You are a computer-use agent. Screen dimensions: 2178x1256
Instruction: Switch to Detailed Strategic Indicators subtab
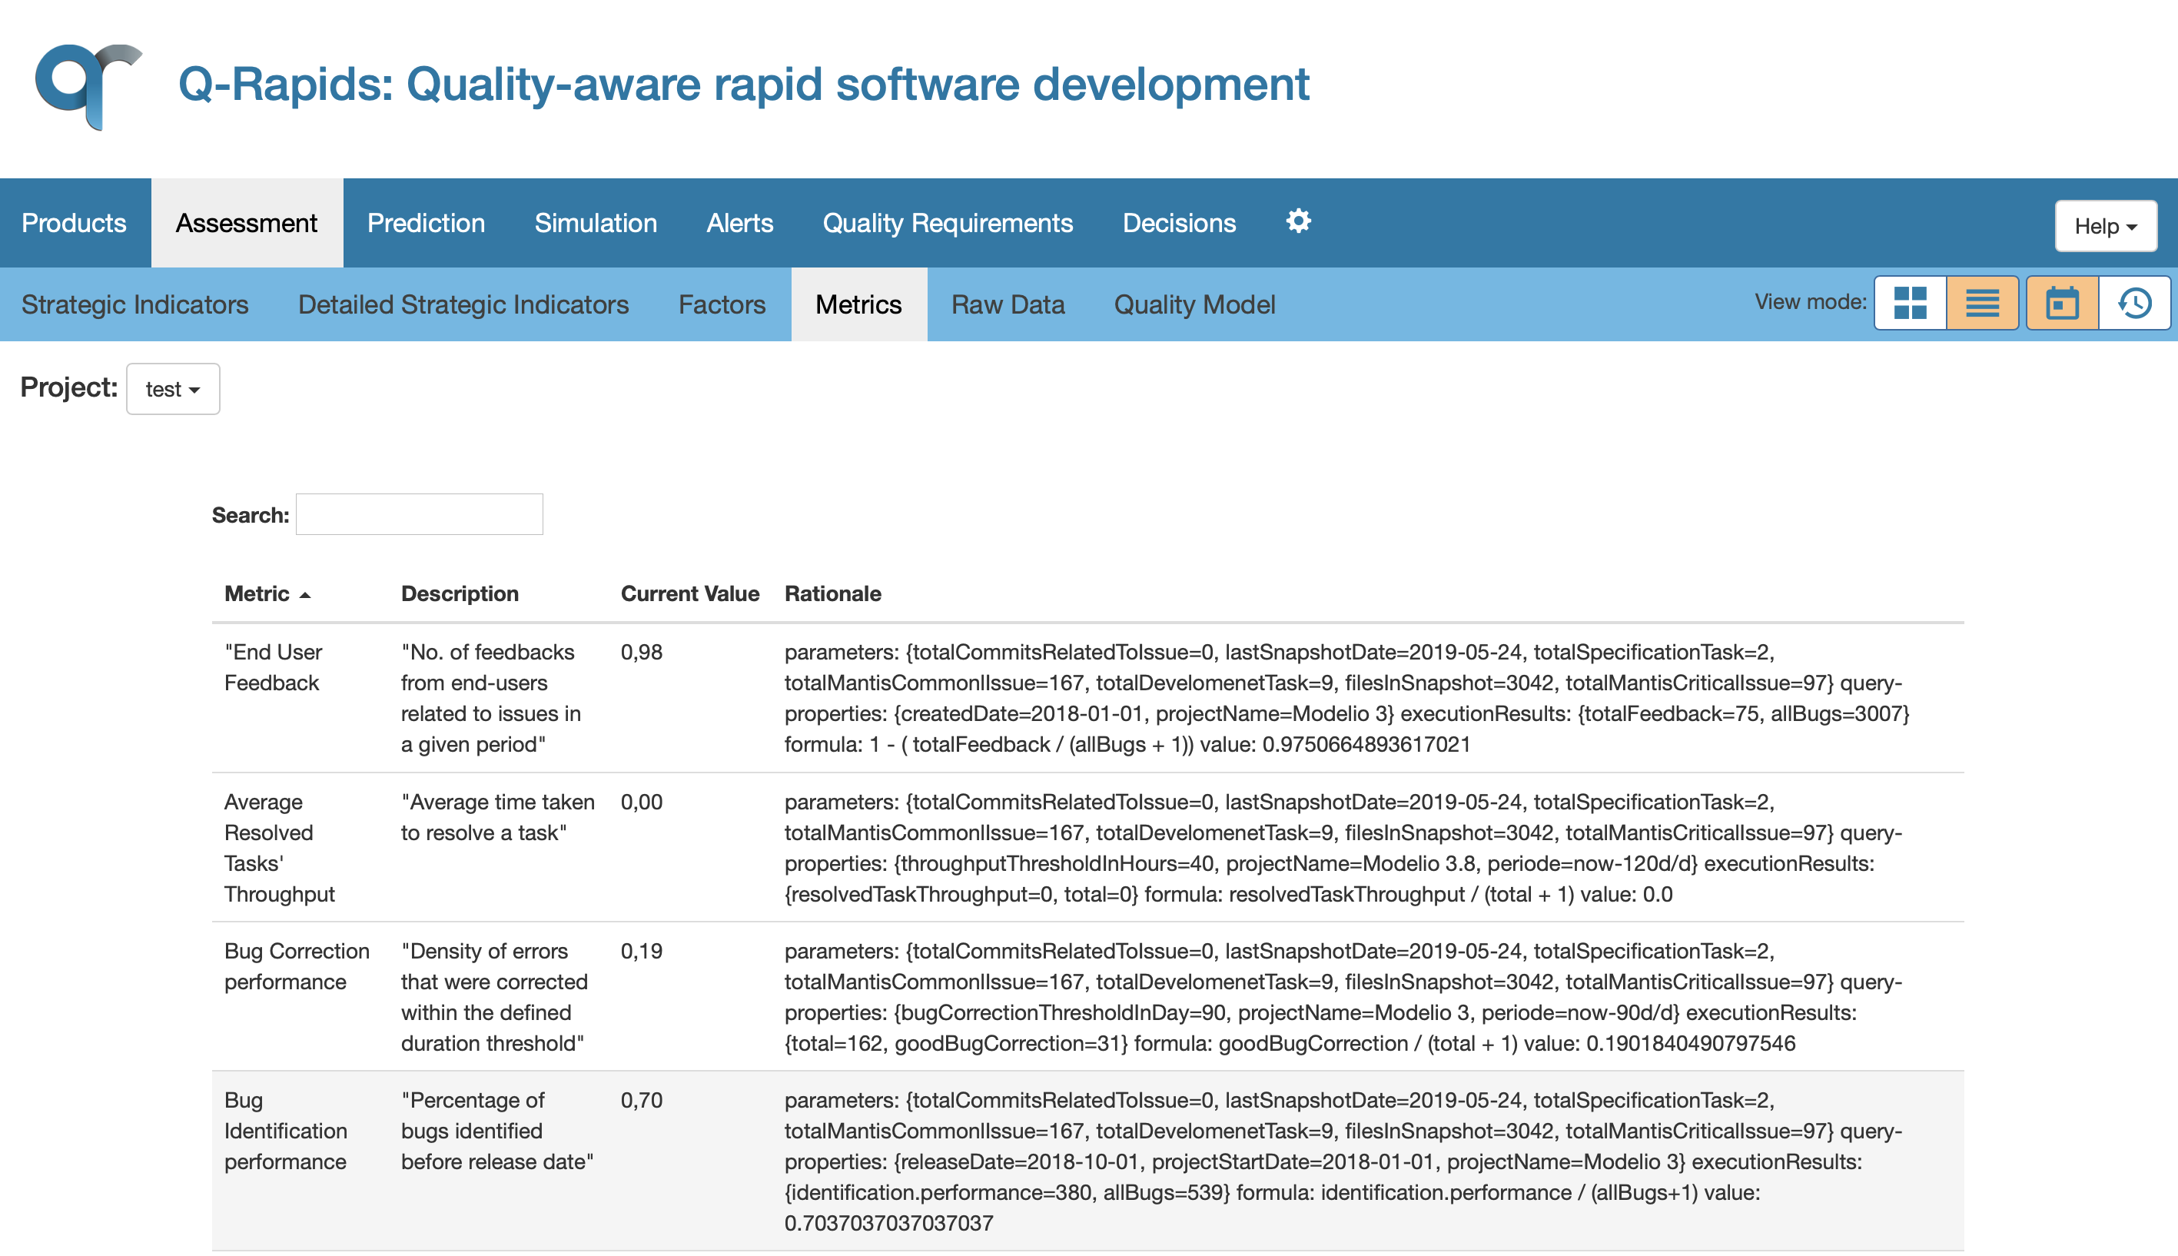pos(463,304)
